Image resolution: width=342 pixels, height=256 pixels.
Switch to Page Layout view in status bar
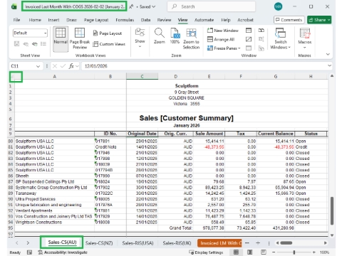[x=250, y=252]
